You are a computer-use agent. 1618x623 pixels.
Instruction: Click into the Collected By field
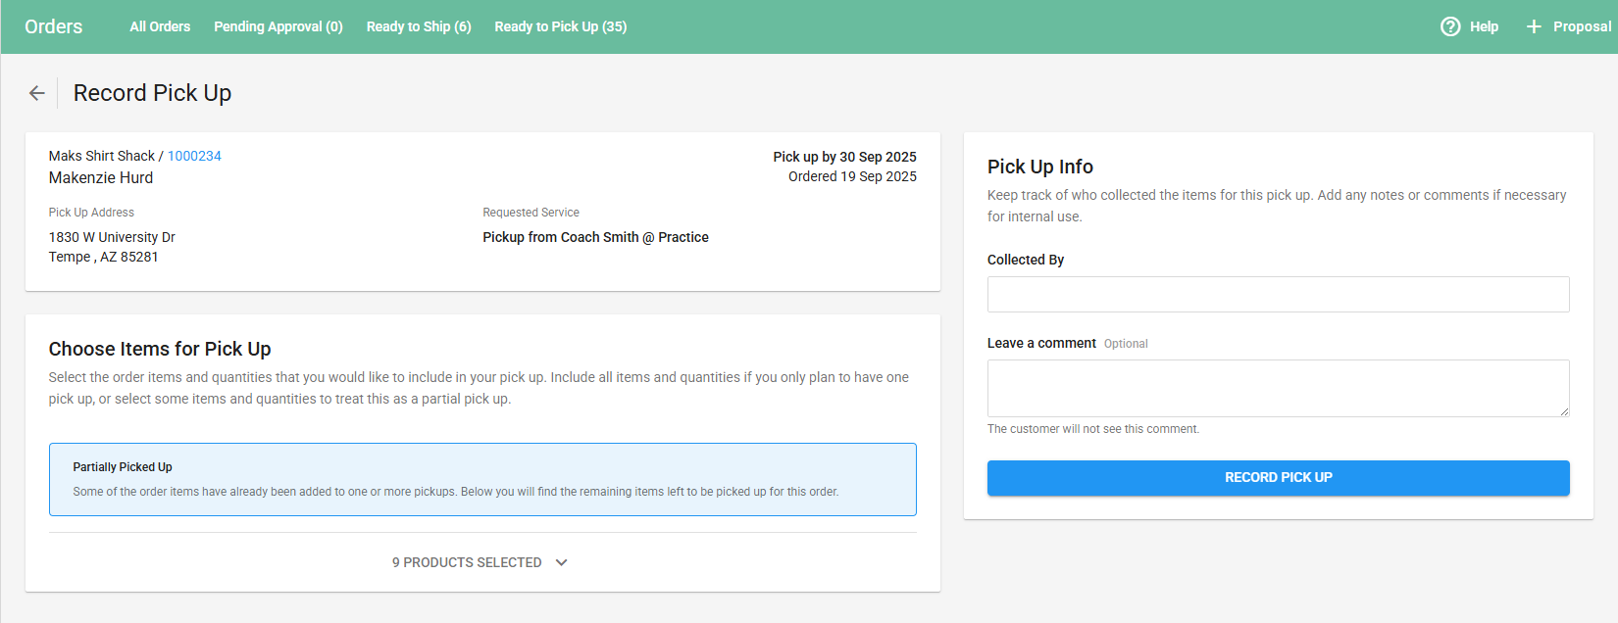(1278, 294)
